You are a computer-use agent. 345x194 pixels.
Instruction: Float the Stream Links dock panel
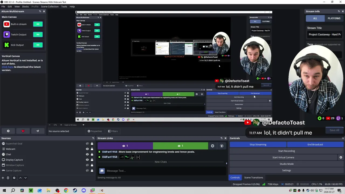tap(222, 138)
